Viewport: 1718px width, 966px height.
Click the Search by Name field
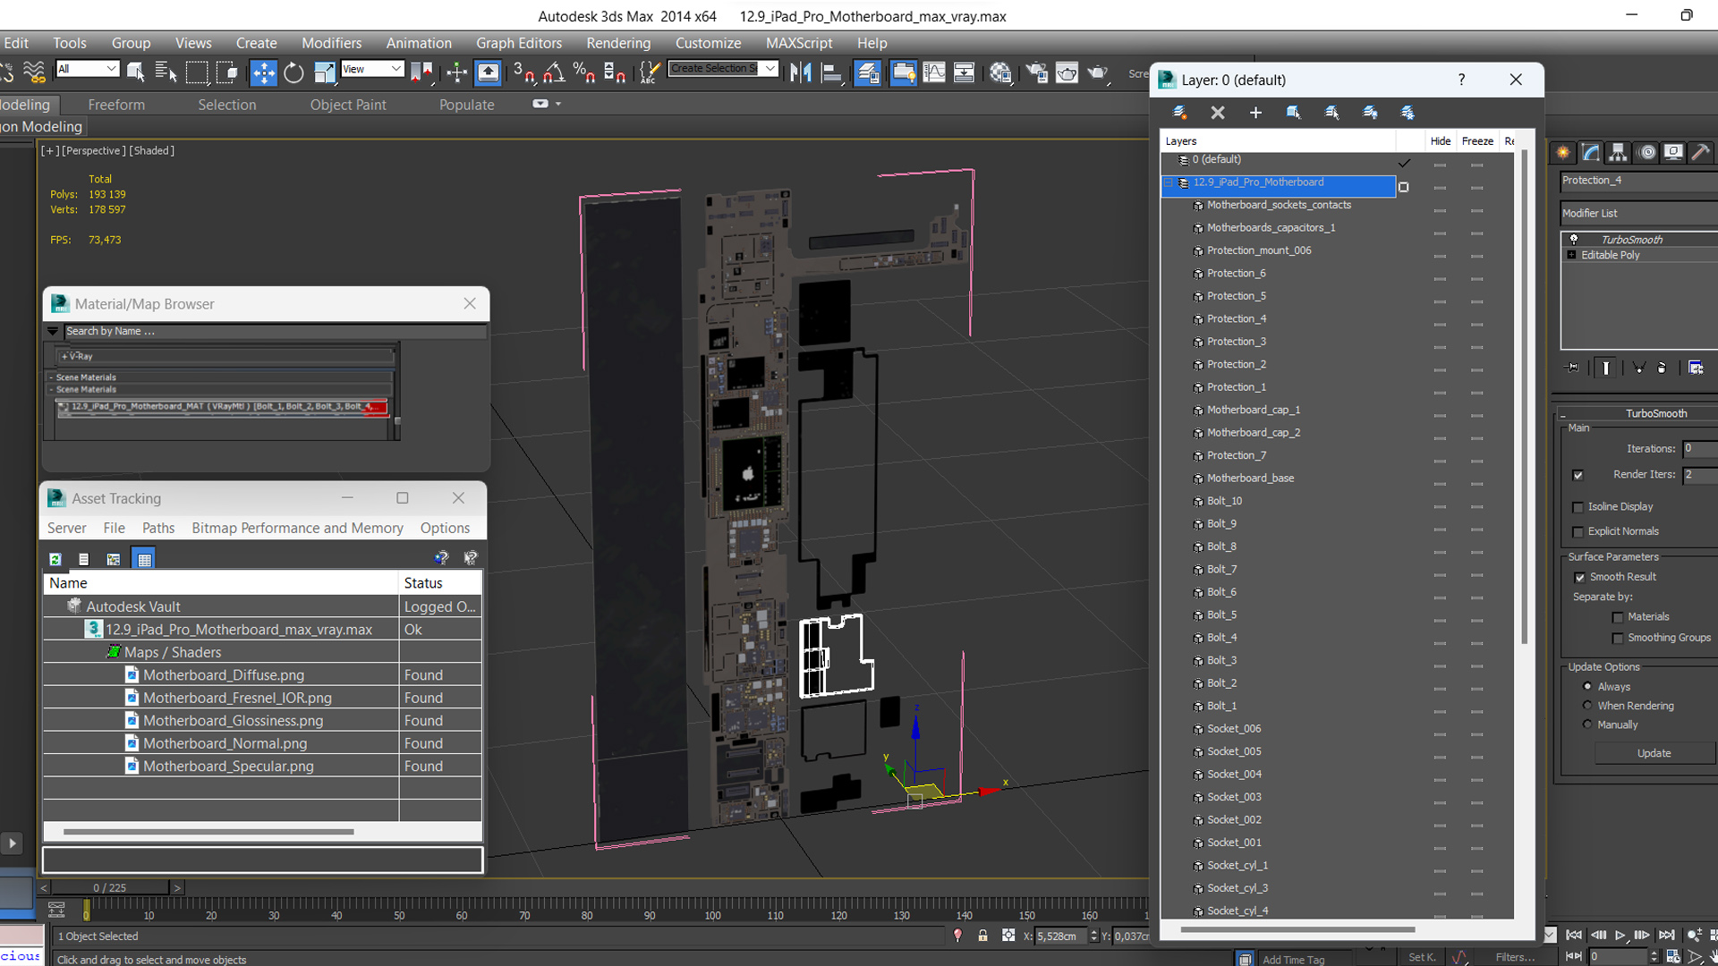275,331
